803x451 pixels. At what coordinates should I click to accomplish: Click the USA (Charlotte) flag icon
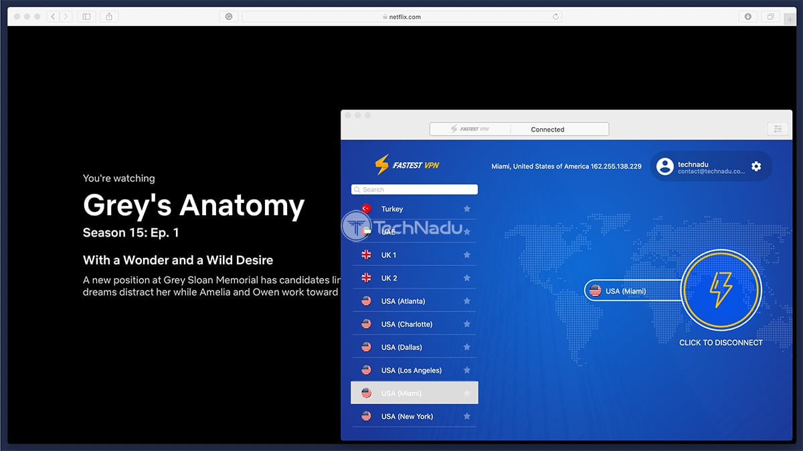point(366,324)
